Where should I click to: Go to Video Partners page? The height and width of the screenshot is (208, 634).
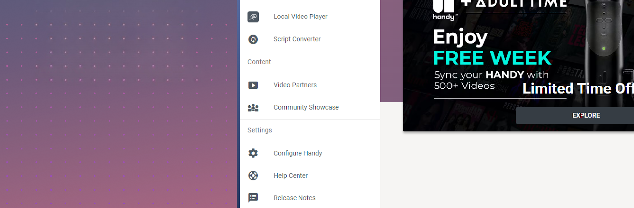point(295,85)
